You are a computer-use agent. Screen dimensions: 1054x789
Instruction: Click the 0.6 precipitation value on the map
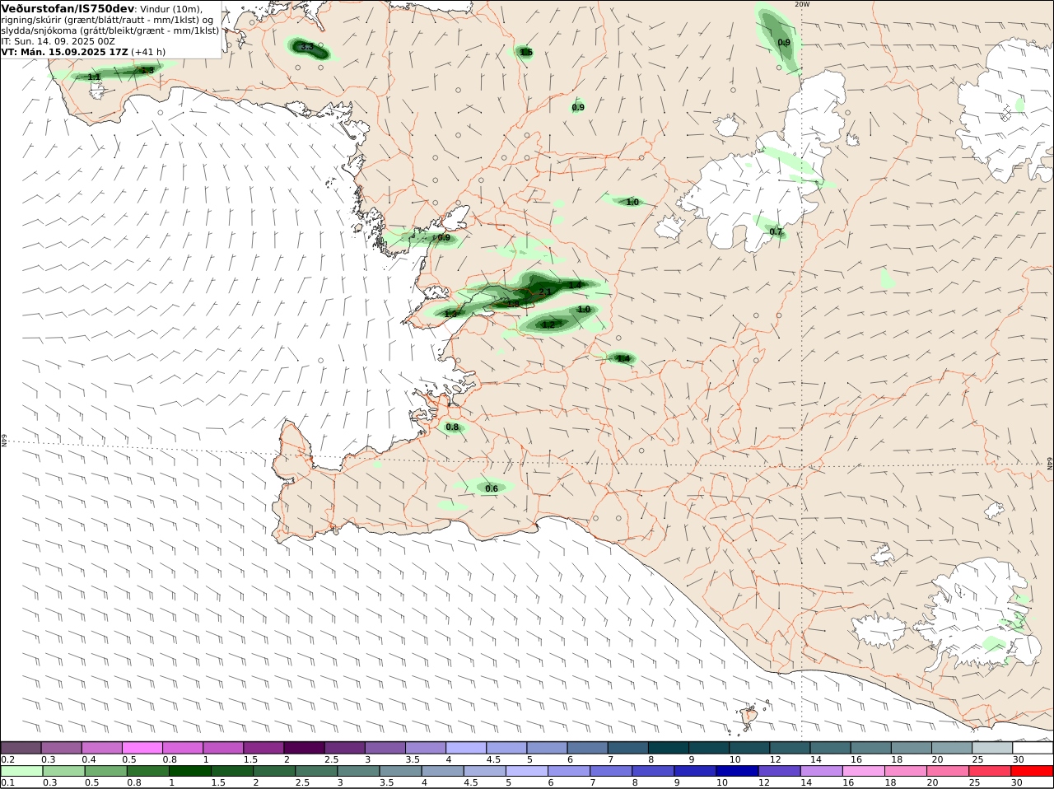click(x=492, y=489)
